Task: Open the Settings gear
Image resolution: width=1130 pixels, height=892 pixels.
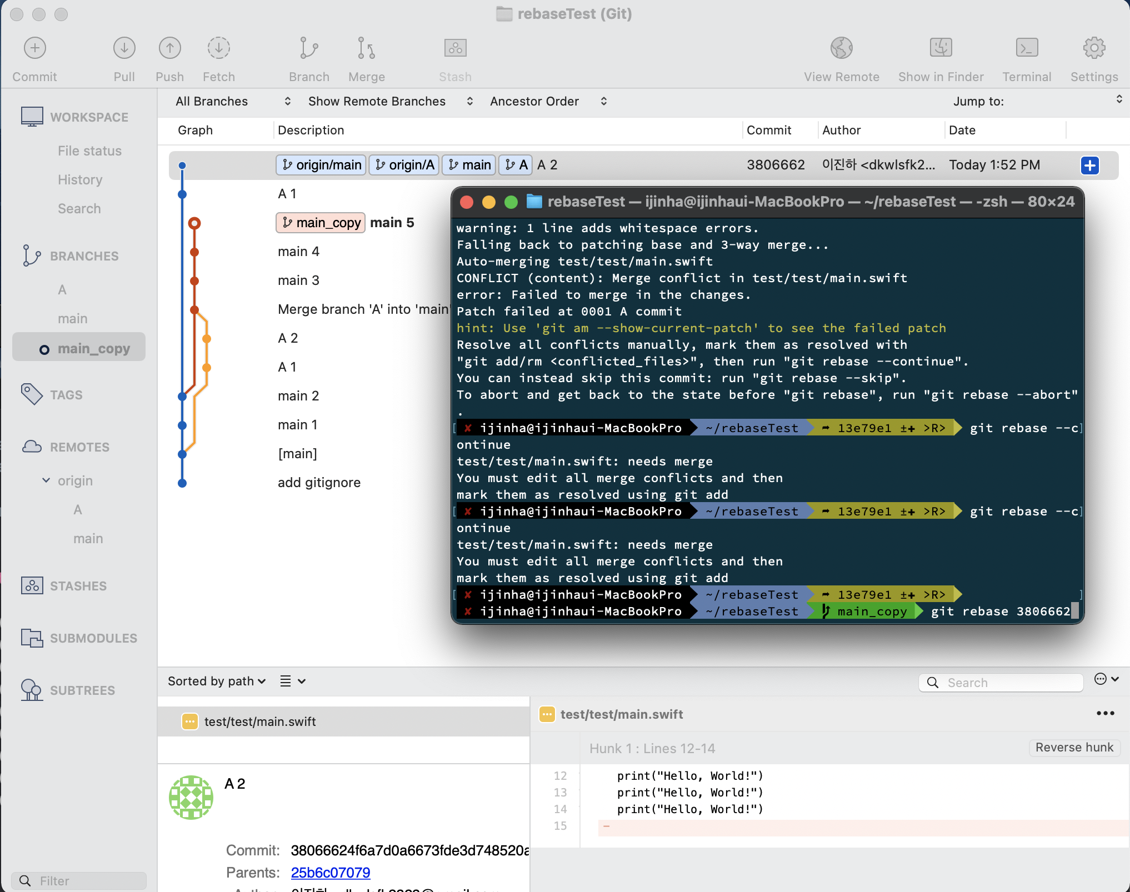Action: pyautogui.click(x=1094, y=48)
